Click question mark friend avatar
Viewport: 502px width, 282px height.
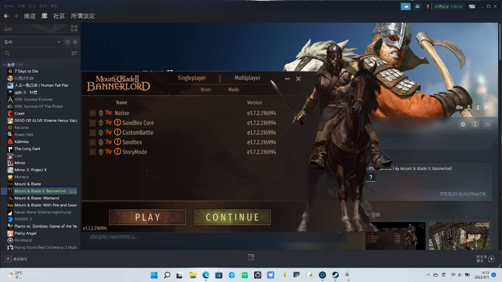[x=371, y=177]
